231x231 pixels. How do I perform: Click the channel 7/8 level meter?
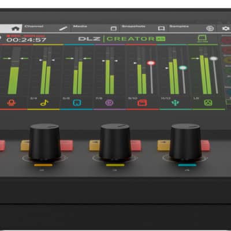pos(110,70)
